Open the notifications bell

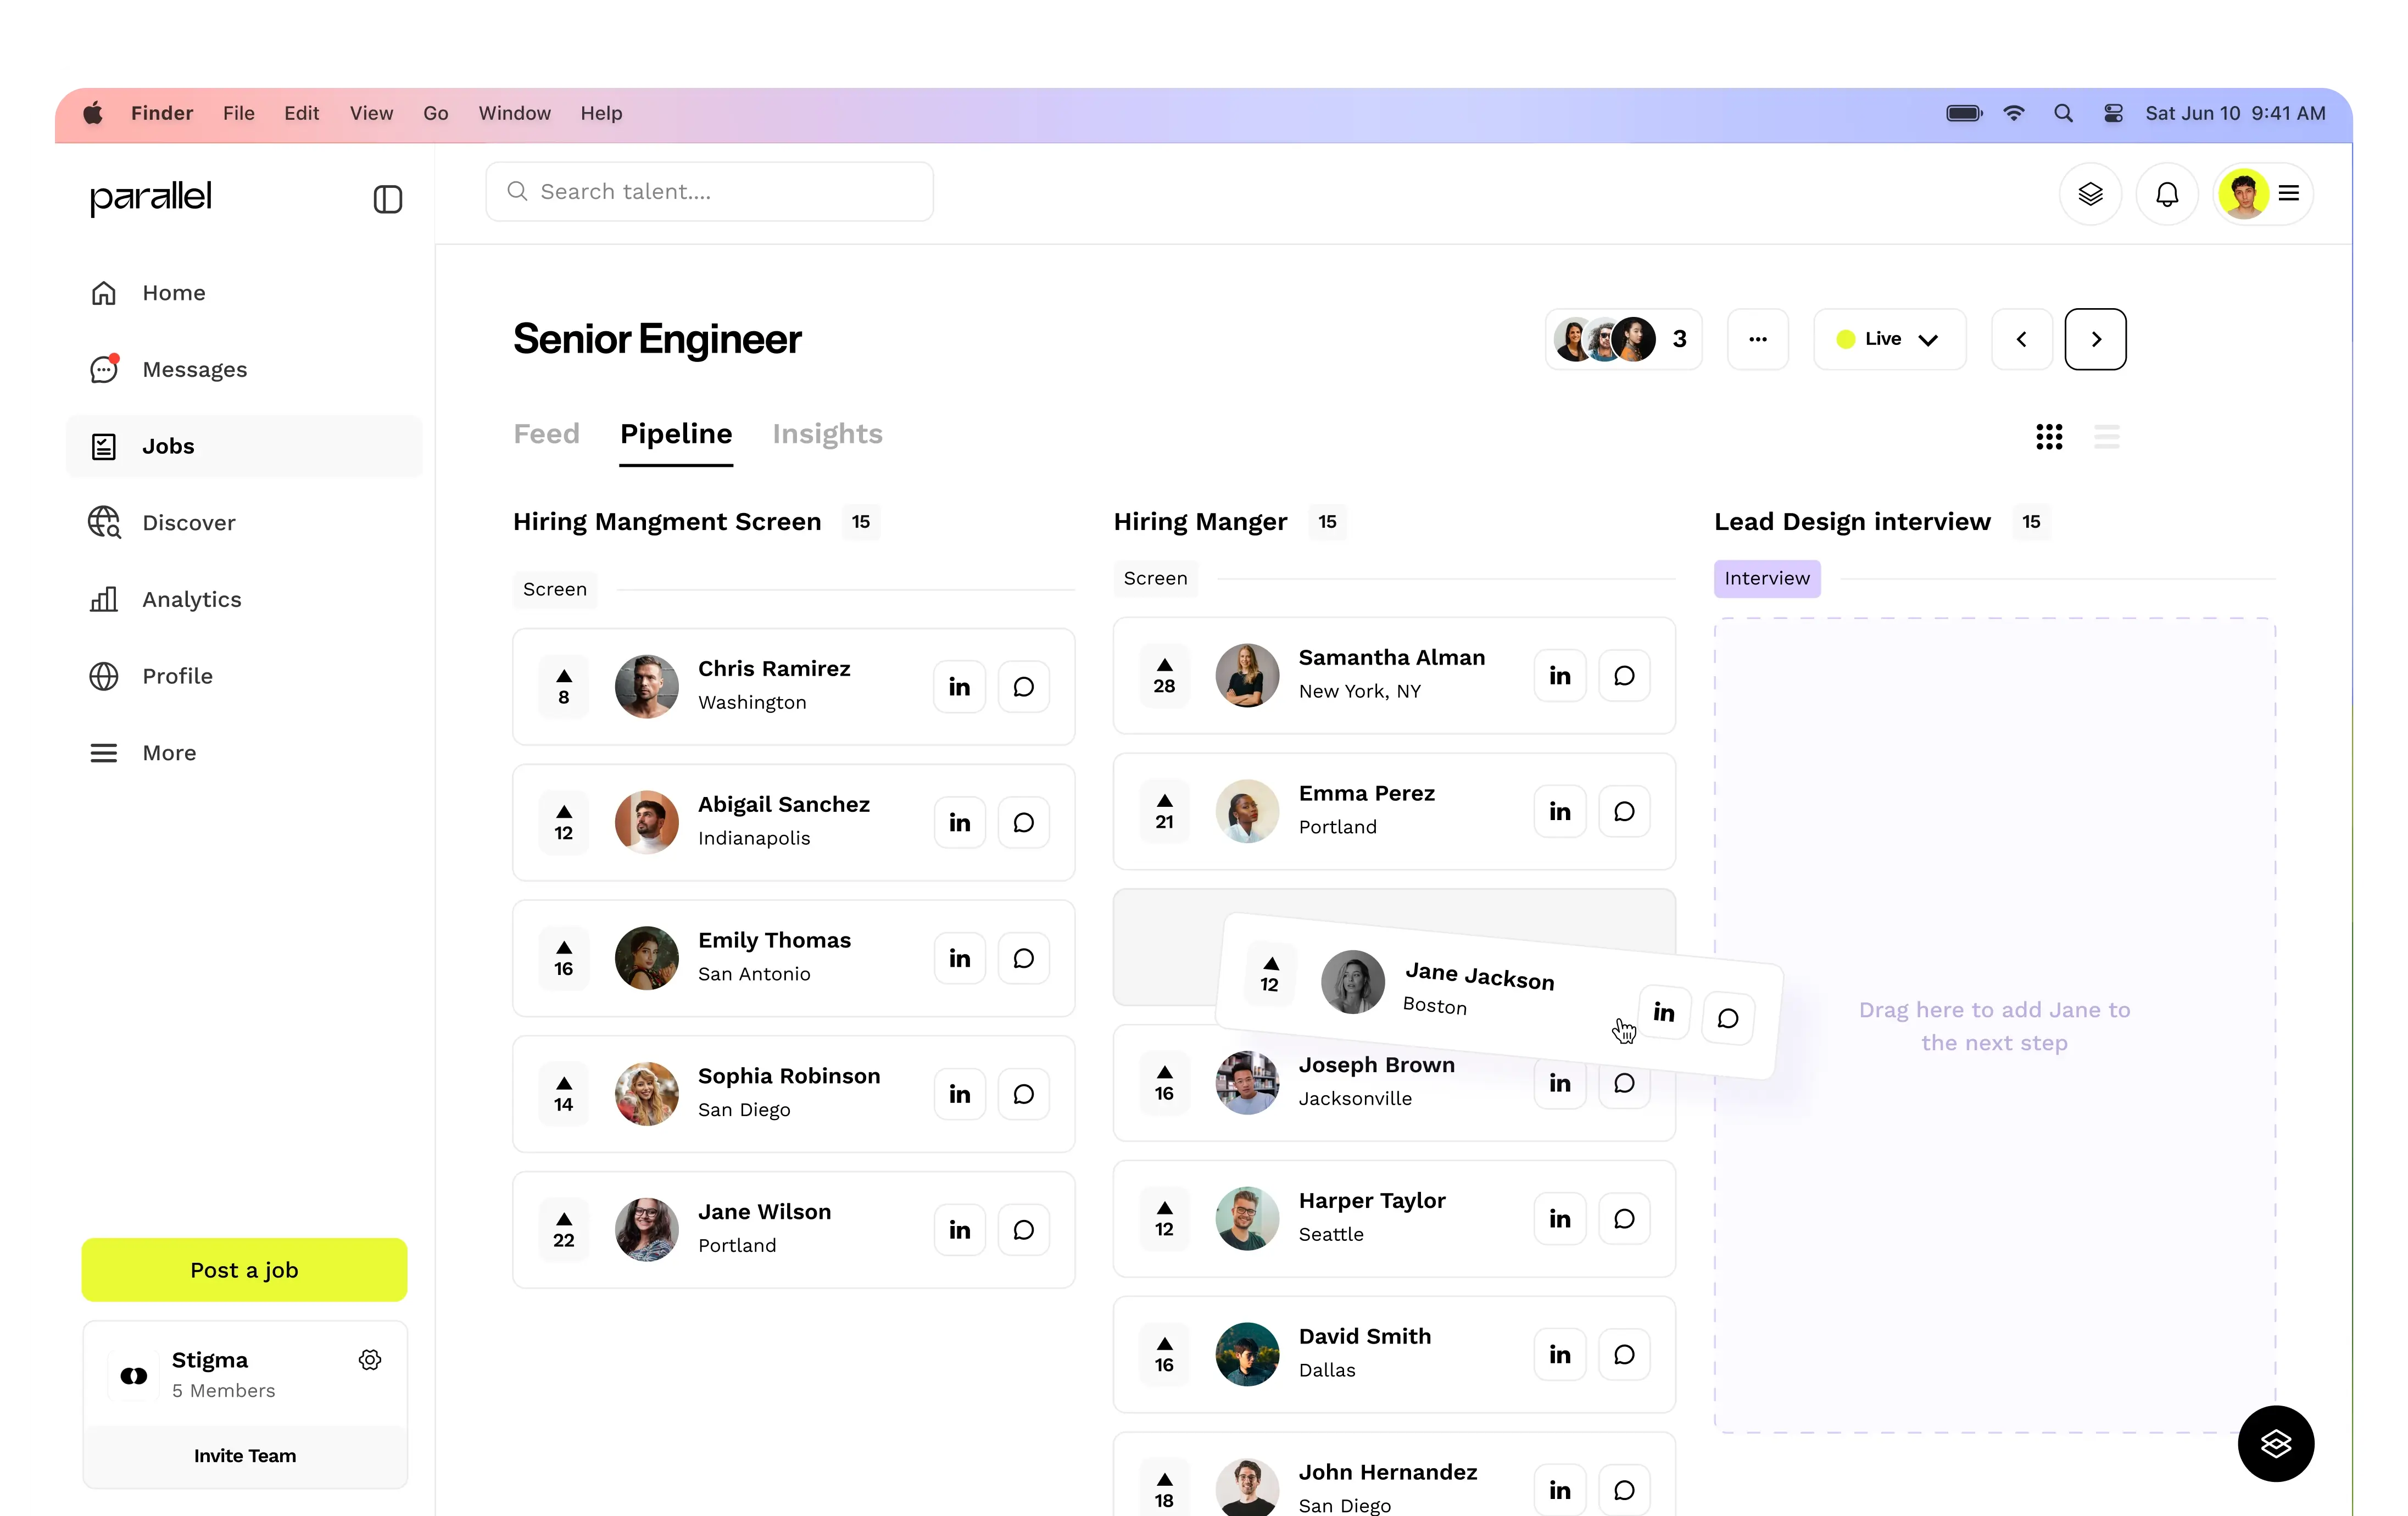pos(2166,194)
